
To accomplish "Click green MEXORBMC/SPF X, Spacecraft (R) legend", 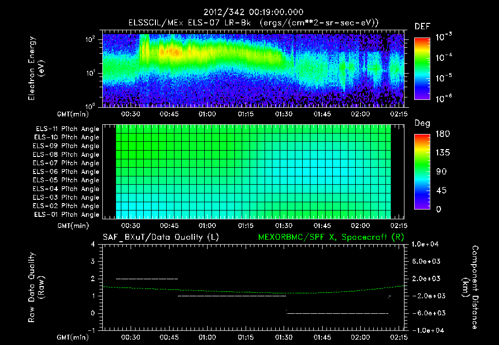I will pyautogui.click(x=331, y=237).
